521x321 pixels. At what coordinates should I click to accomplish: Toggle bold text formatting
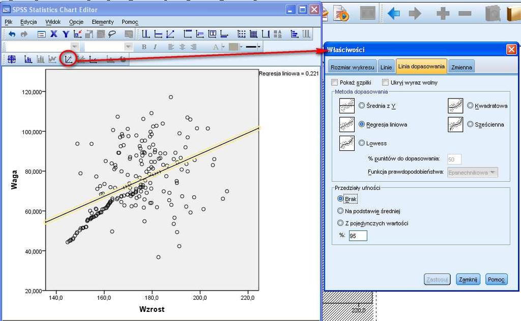pyautogui.click(x=144, y=47)
